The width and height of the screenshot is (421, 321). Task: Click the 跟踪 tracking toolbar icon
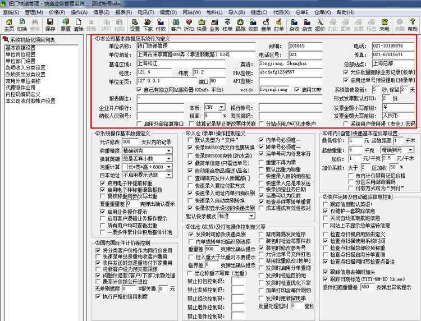tap(240, 25)
